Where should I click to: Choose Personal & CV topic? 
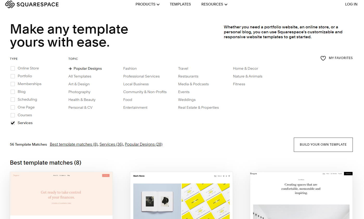(80, 107)
